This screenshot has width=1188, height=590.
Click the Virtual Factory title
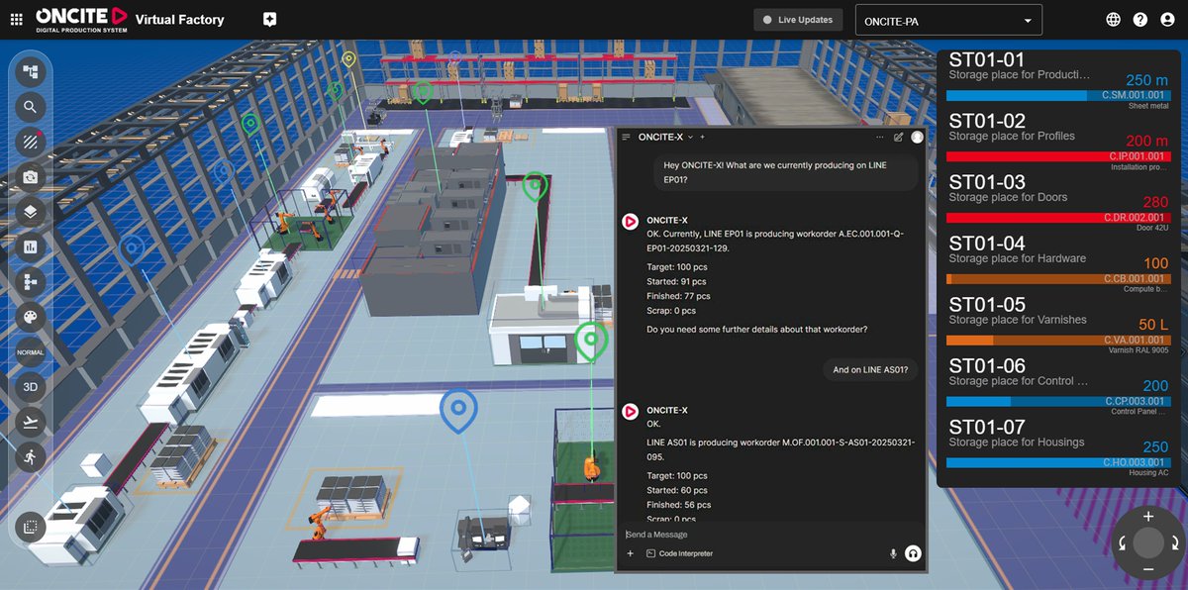179,20
